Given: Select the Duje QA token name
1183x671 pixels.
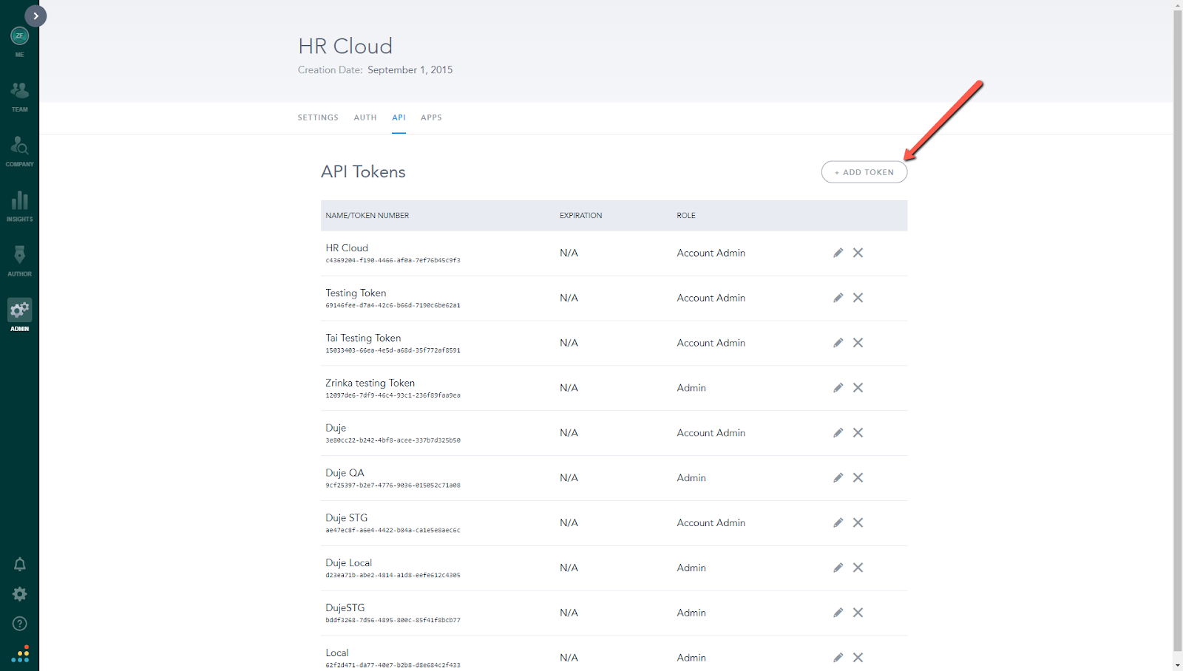Looking at the screenshot, I should [345, 473].
